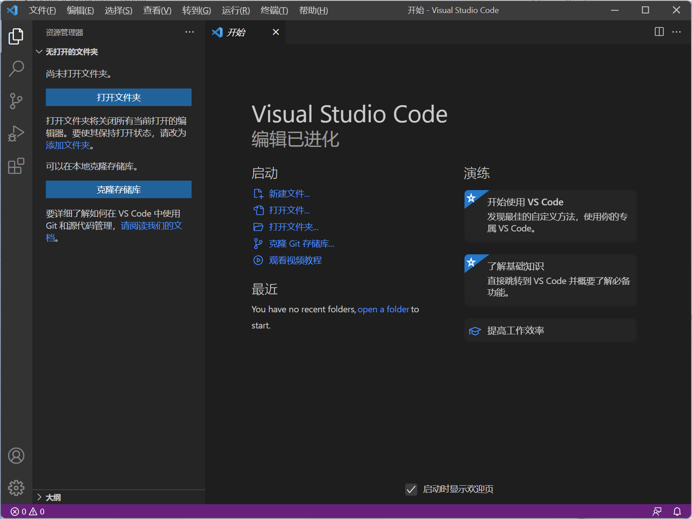
Task: Open the 运行(R) menu
Action: 236,10
